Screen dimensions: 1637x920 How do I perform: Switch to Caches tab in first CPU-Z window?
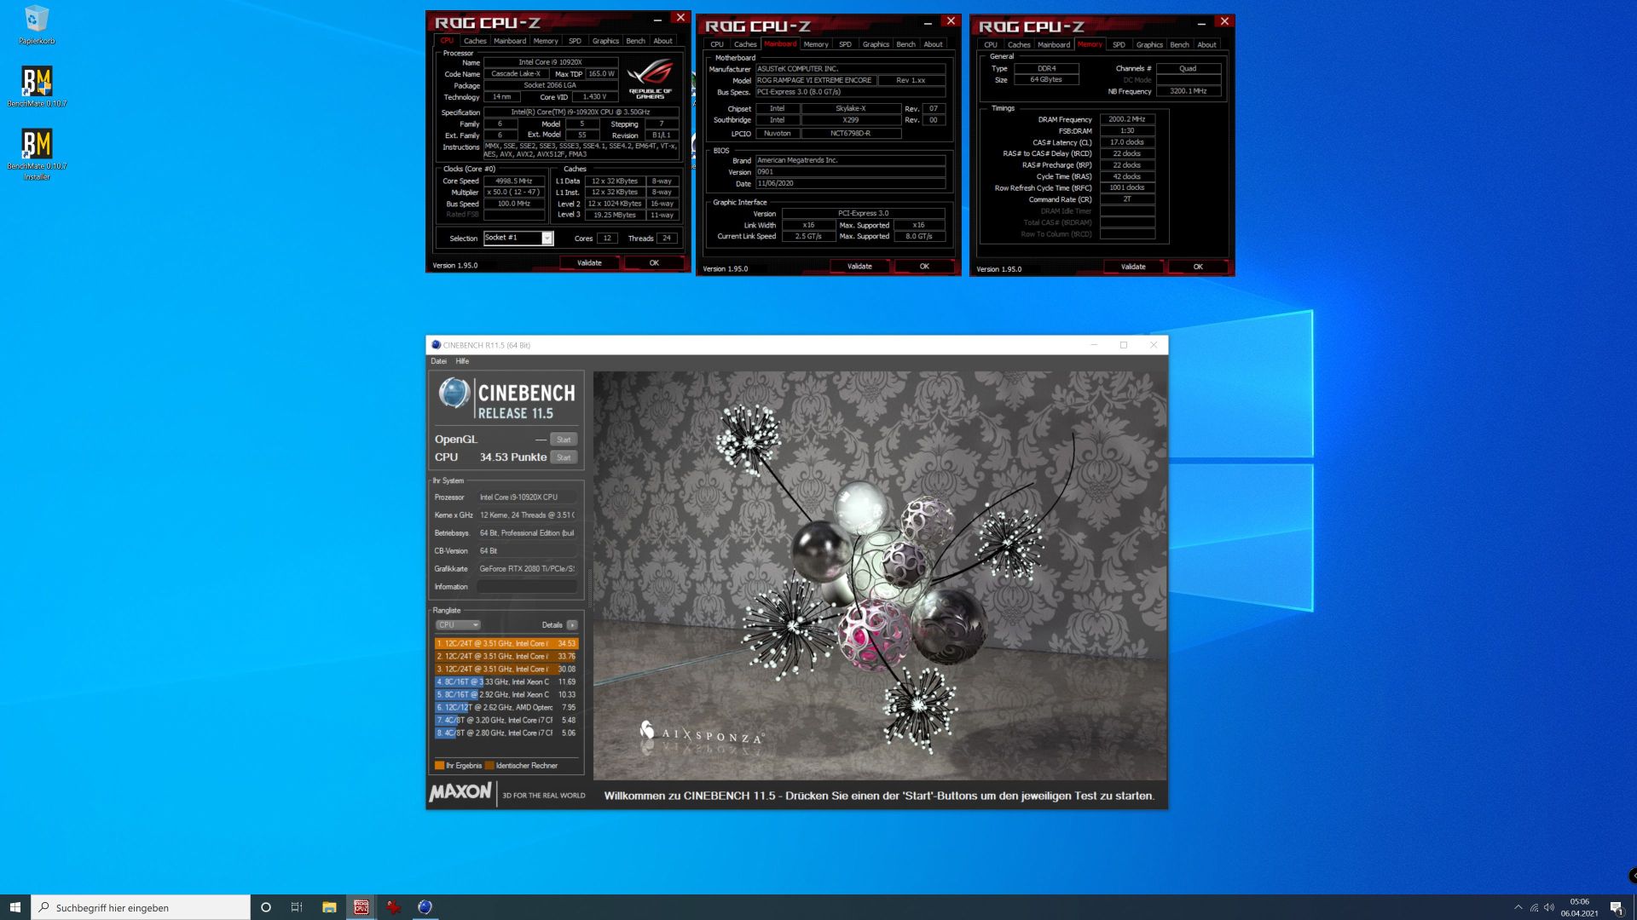(x=475, y=41)
